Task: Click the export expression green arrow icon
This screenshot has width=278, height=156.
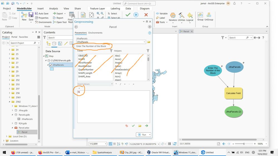Action: point(146,126)
